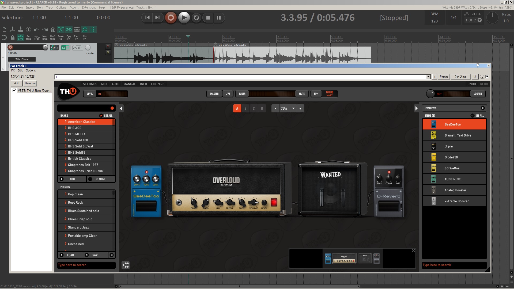This screenshot has width=514, height=289.
Task: Toggle loop repeat dashed icon in toolbar
Action: coord(4,37)
